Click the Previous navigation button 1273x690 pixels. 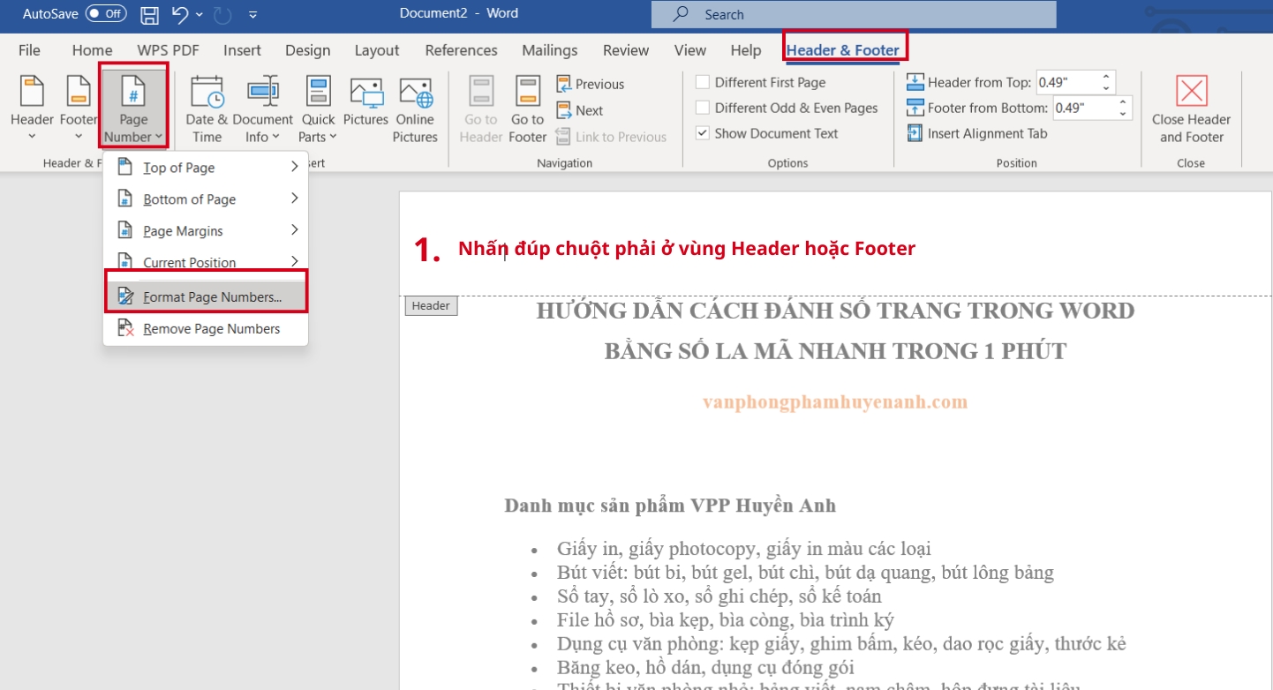(x=590, y=84)
